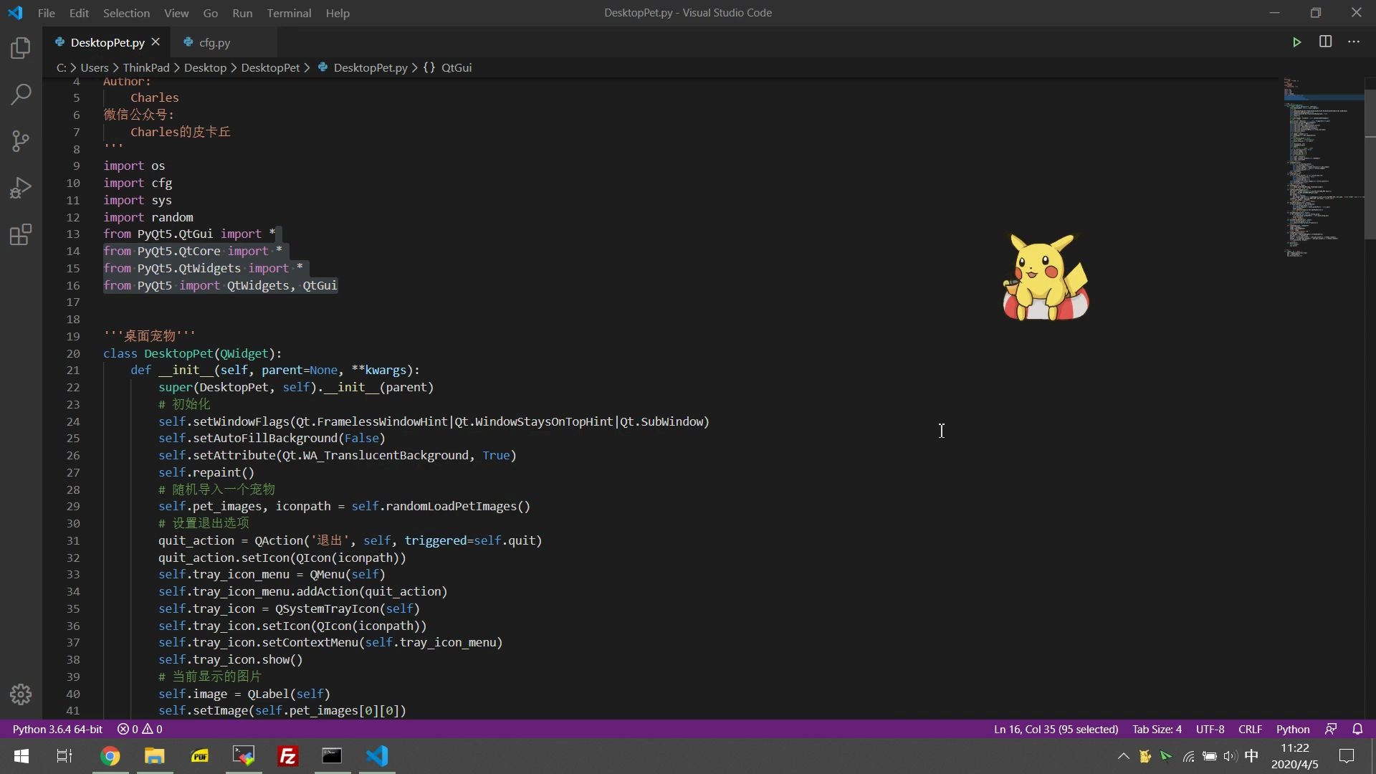The width and height of the screenshot is (1376, 774).
Task: Open the Extensions view icon
Action: coord(21,234)
